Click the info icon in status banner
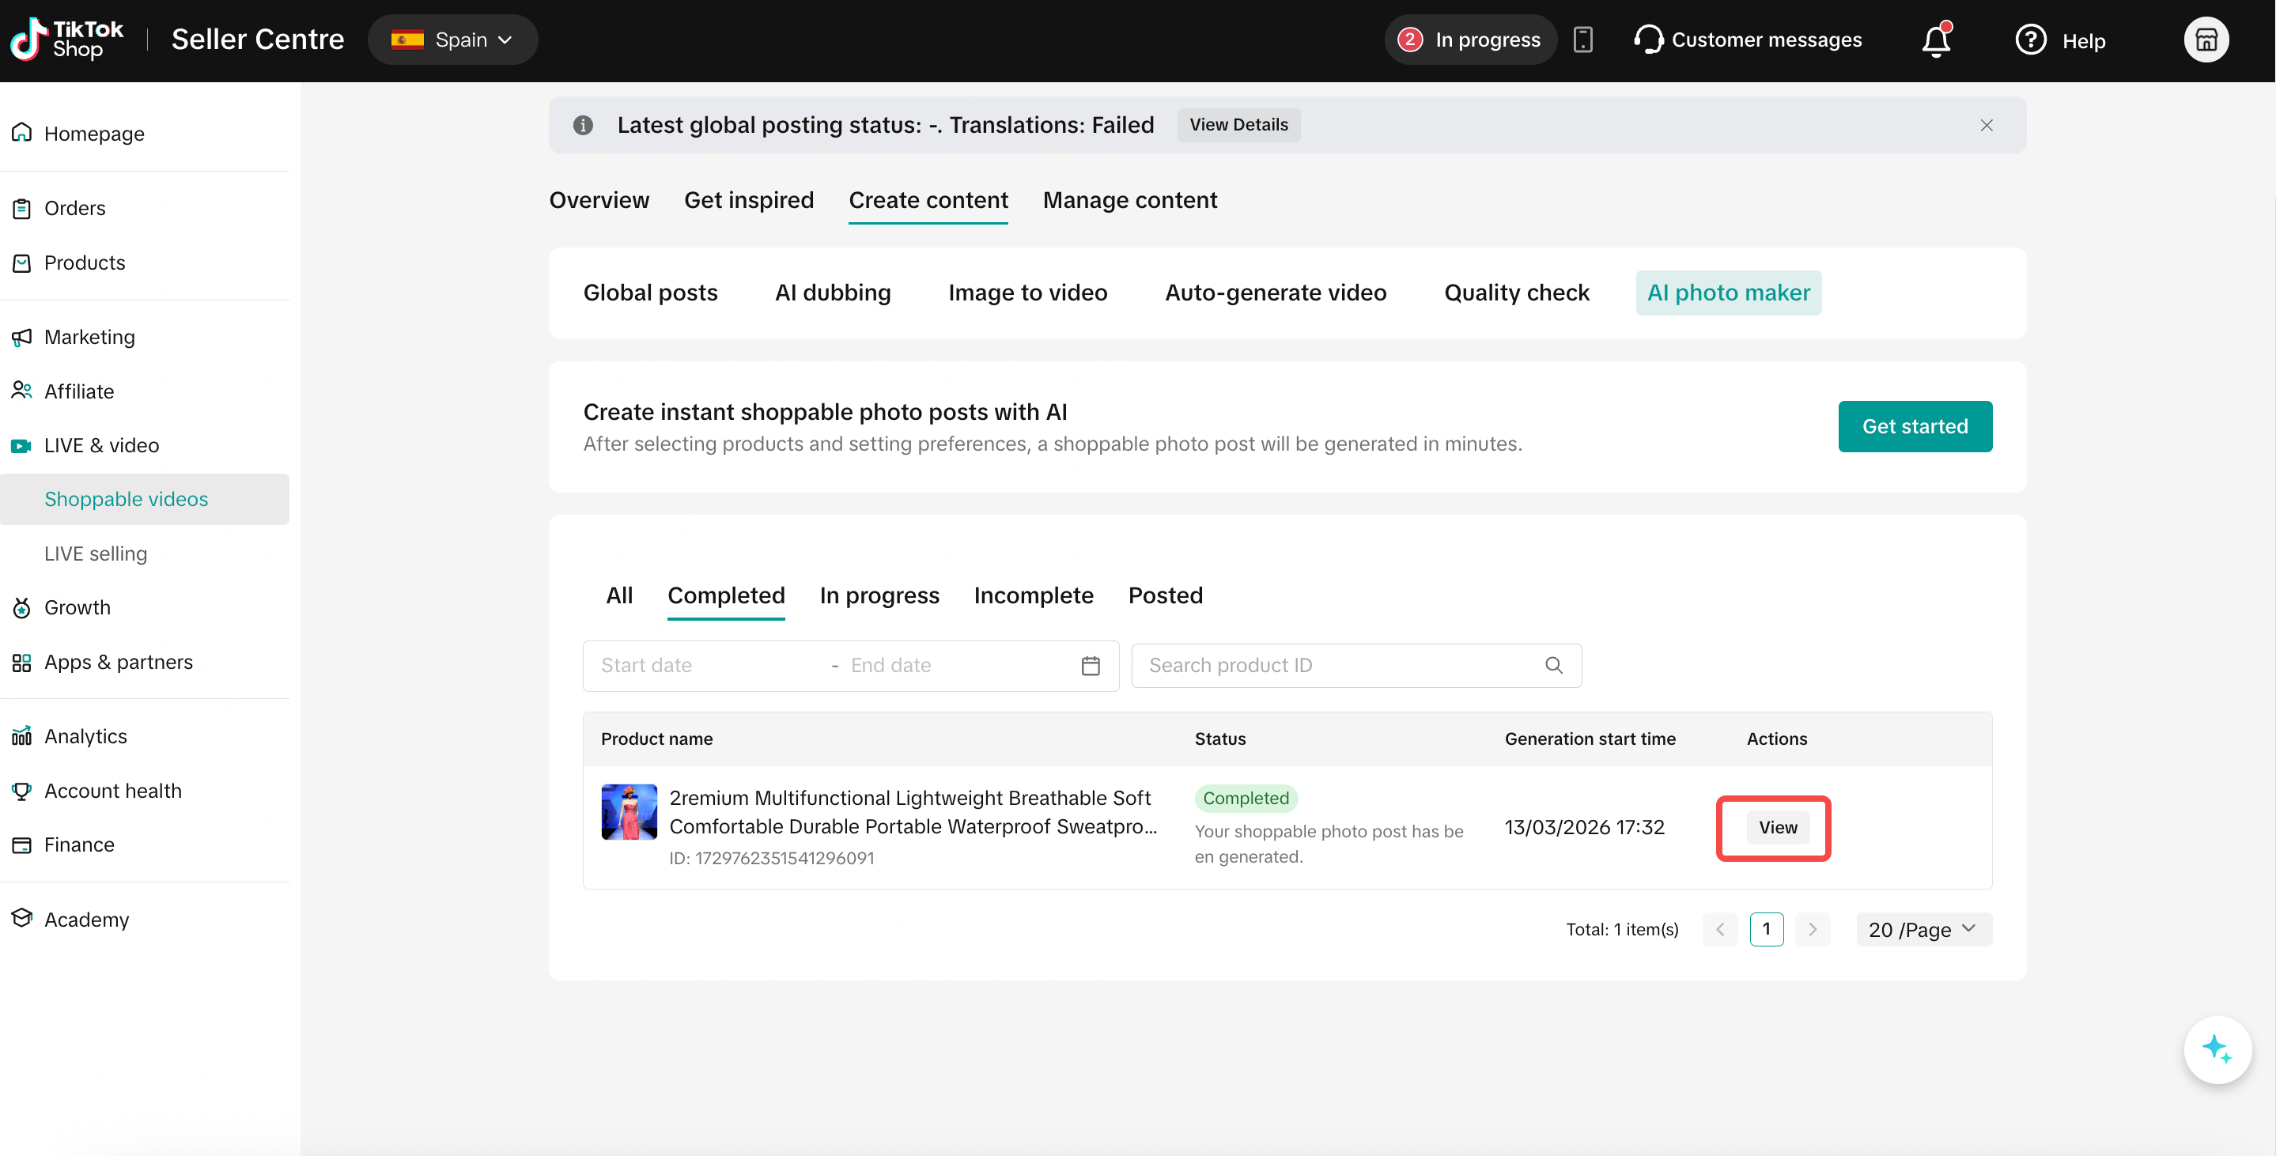 click(x=583, y=126)
